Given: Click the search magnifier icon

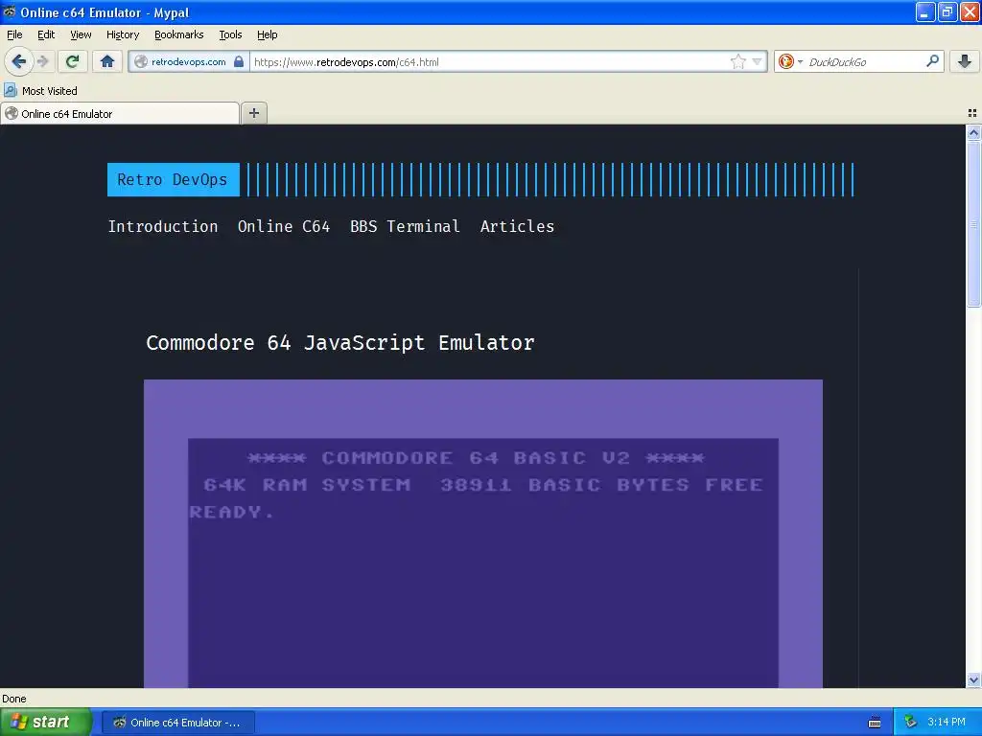Looking at the screenshot, I should [932, 61].
